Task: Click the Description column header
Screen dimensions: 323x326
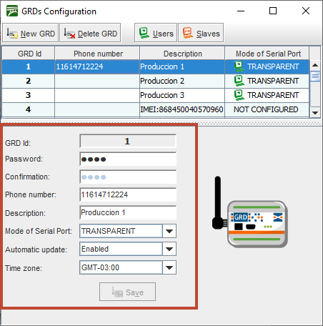Action: (182, 54)
